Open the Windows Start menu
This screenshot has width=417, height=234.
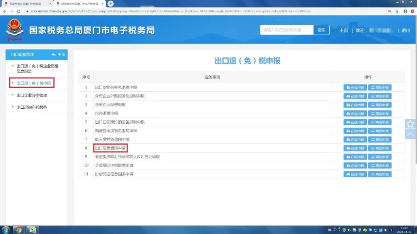(x=6, y=230)
